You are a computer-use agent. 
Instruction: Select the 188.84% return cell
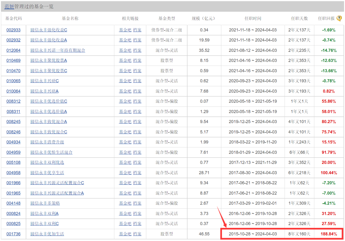329,234
